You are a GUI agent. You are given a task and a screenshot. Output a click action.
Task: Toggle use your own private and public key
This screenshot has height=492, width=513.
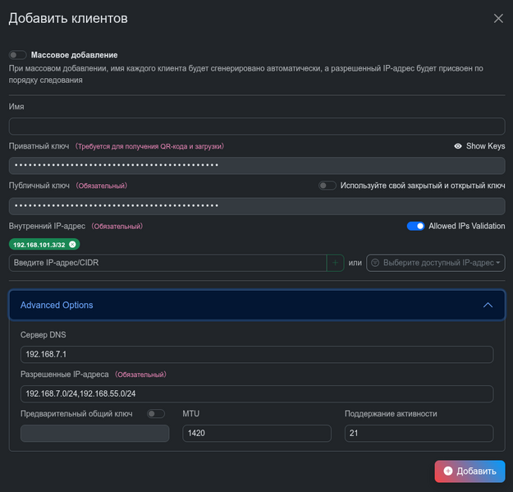click(327, 186)
